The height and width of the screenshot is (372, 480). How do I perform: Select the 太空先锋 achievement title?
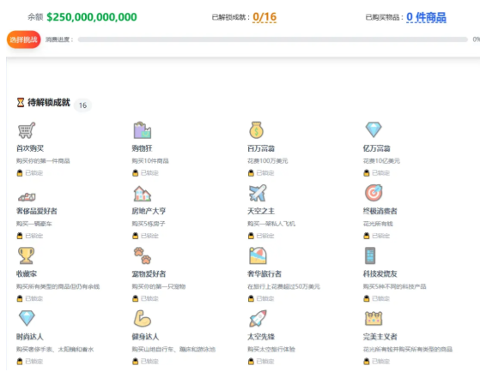[x=261, y=337]
